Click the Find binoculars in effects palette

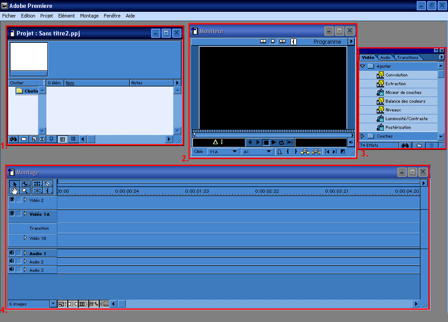[x=405, y=145]
